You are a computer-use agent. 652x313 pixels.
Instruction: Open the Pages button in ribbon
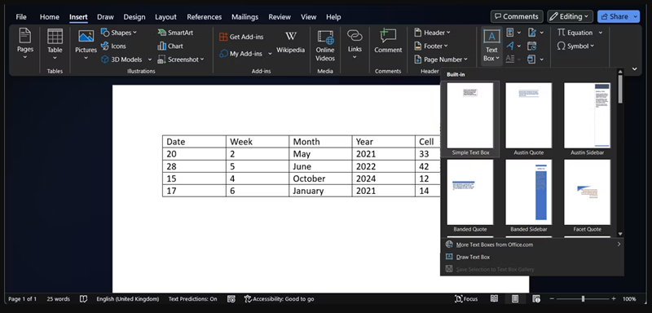(x=25, y=44)
